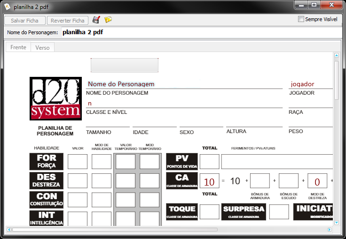
Task: Click the vertical scrollbar thumb
Action: [x=337, y=80]
